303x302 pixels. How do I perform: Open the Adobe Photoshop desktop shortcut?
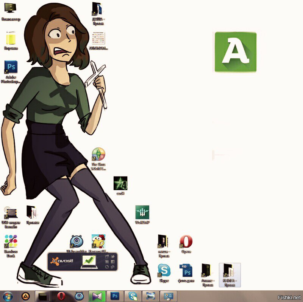click(x=11, y=72)
